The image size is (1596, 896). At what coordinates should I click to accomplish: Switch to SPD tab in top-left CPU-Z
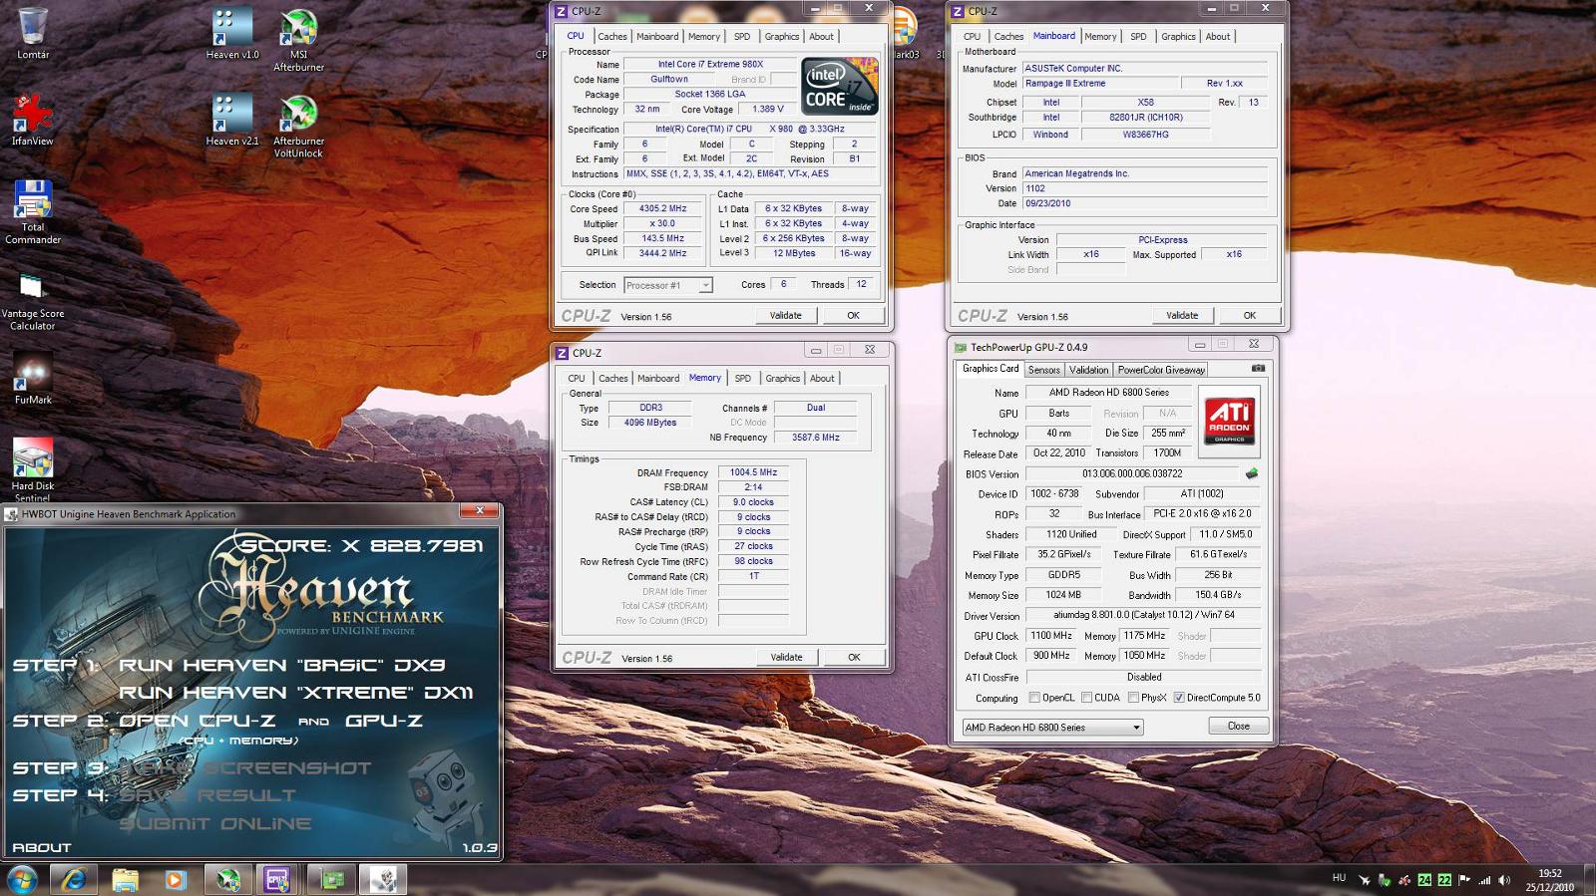[742, 37]
